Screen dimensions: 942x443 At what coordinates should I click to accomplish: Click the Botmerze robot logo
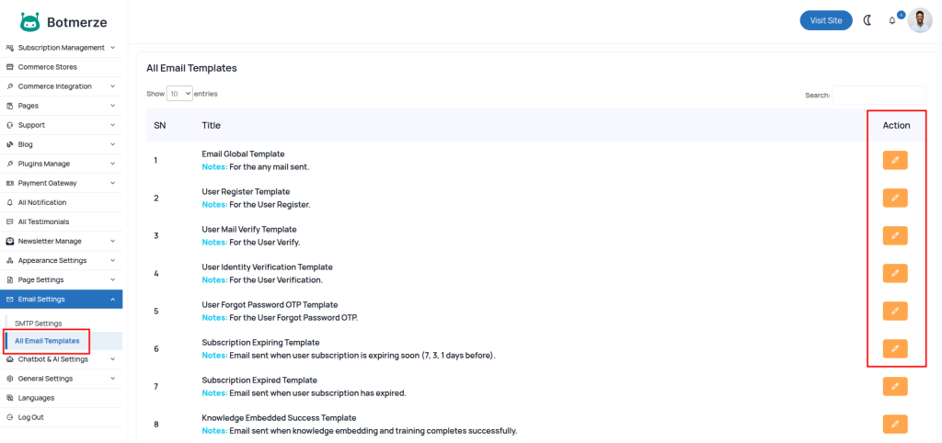[x=30, y=21]
